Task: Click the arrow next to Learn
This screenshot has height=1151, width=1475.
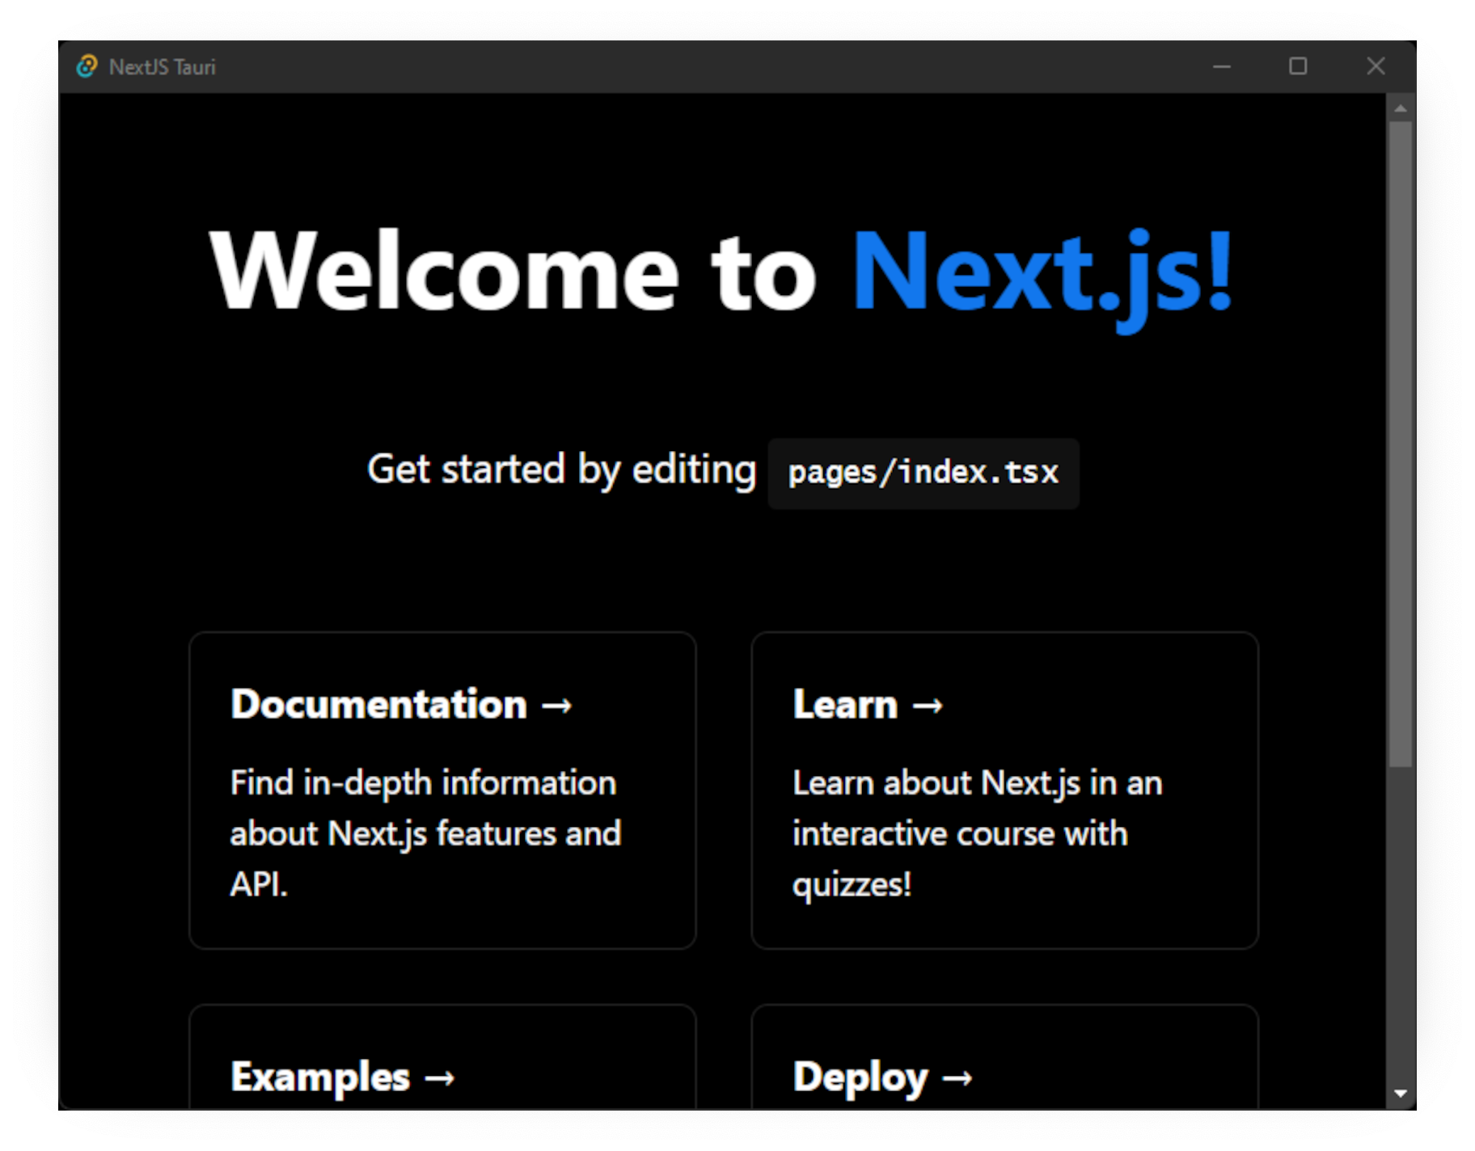Action: tap(928, 705)
